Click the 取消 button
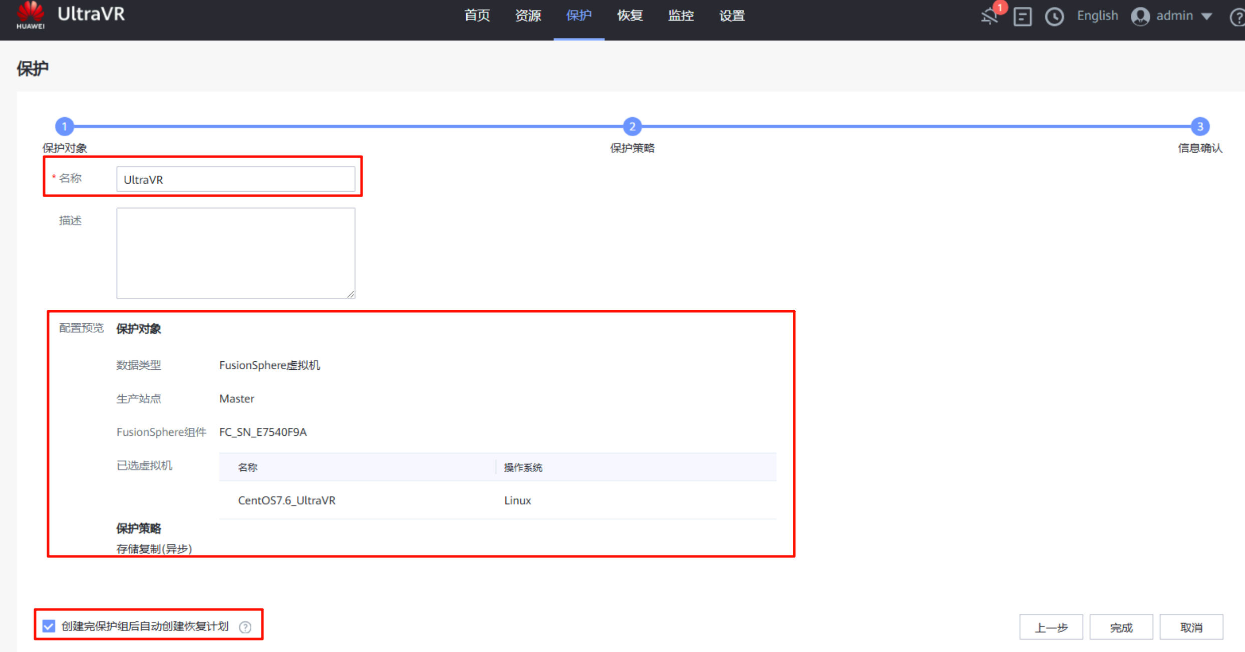The image size is (1245, 652). coord(1191,627)
